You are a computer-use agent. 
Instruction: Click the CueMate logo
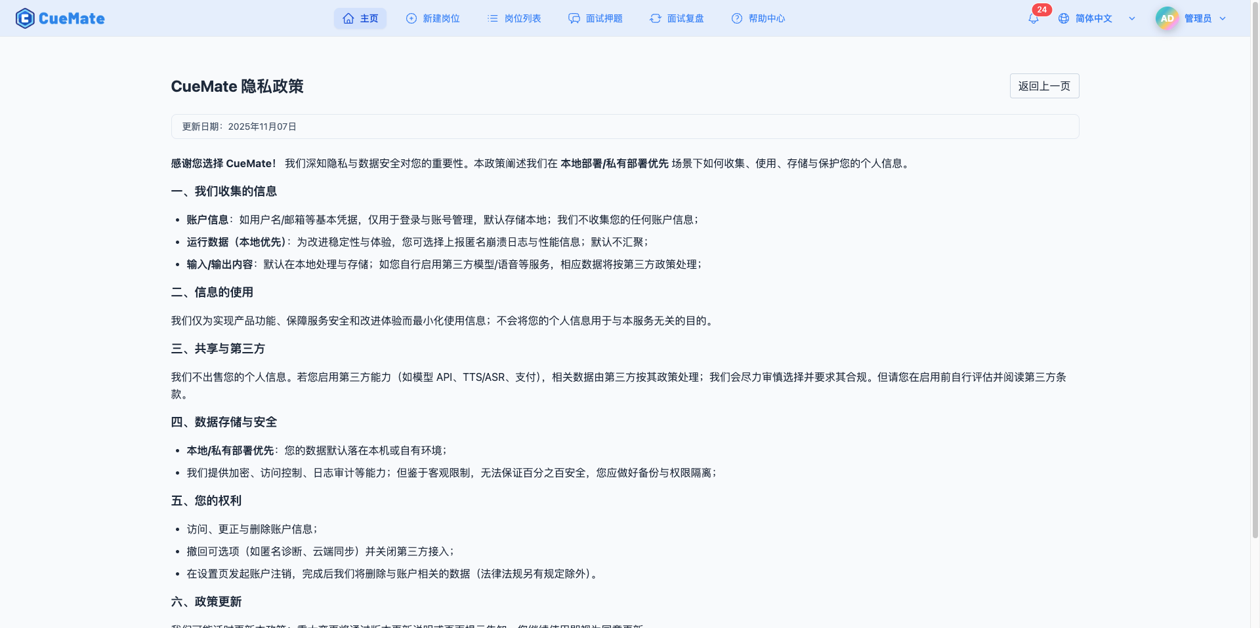tap(60, 18)
